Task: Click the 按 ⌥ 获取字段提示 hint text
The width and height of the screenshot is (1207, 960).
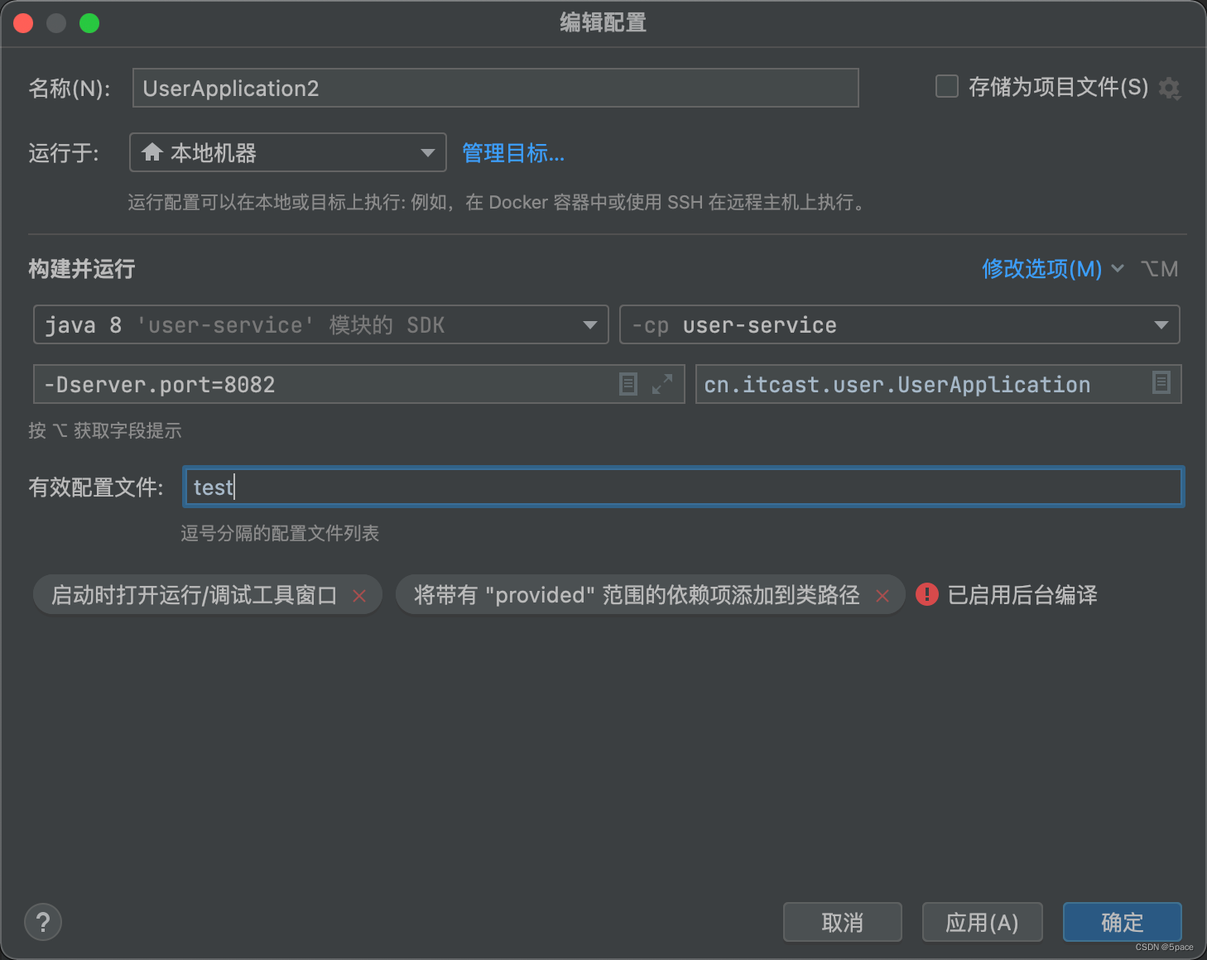Action: [x=105, y=430]
